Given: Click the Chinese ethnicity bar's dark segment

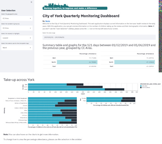Looking at the screenshot, I should coord(66,105).
